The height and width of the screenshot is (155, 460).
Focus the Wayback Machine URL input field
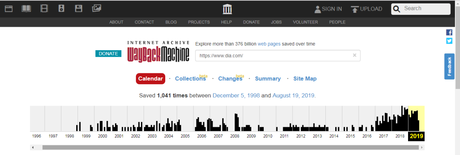tap(275, 55)
